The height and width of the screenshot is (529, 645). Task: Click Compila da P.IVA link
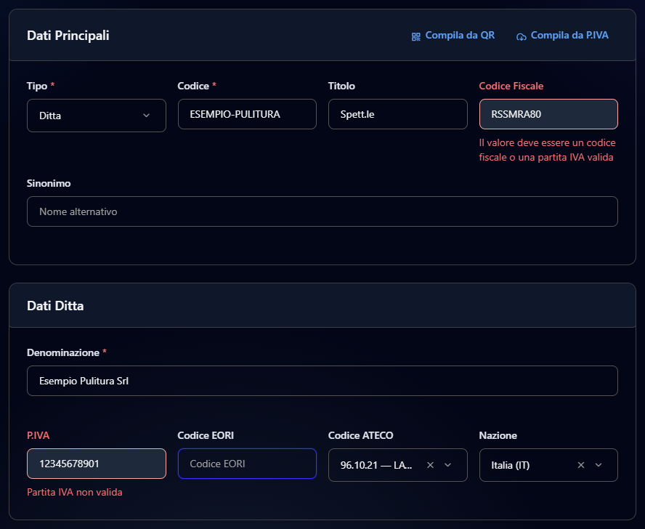(x=562, y=36)
